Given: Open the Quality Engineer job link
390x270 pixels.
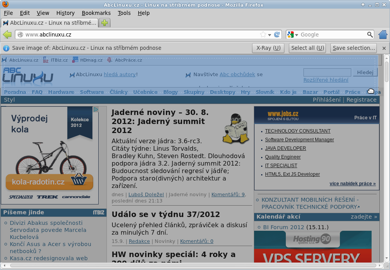Looking at the screenshot, I should (x=283, y=157).
